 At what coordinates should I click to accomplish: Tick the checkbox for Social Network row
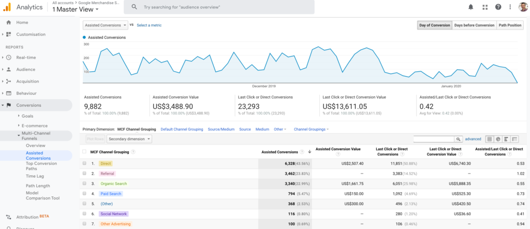click(84, 214)
